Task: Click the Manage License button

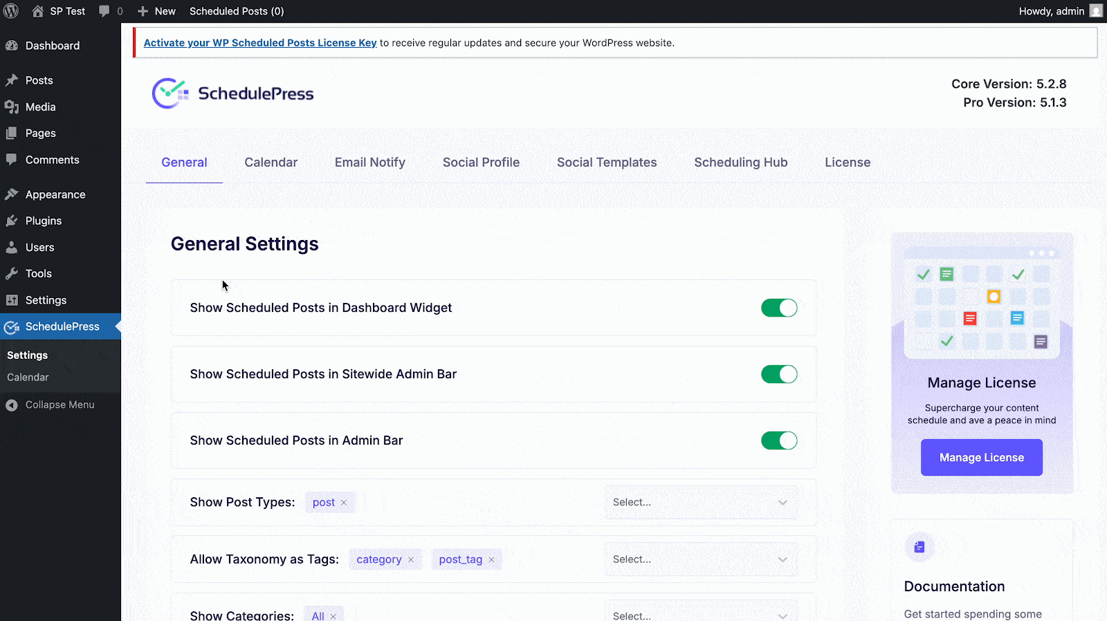Action: pos(982,457)
